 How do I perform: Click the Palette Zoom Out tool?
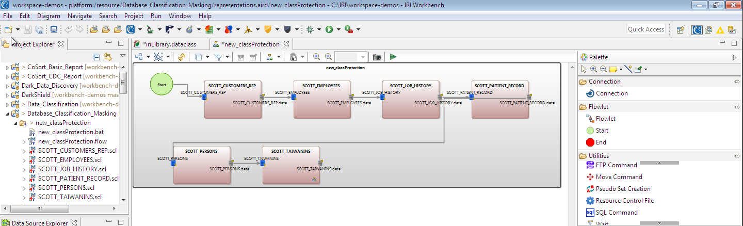(x=602, y=69)
